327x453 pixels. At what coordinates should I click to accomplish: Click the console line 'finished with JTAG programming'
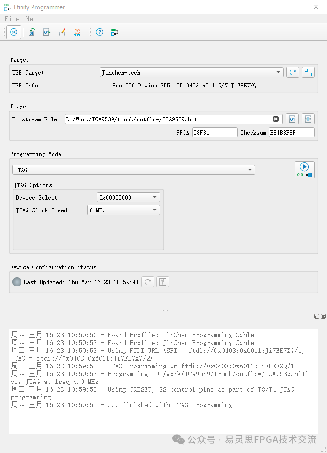click(x=121, y=405)
